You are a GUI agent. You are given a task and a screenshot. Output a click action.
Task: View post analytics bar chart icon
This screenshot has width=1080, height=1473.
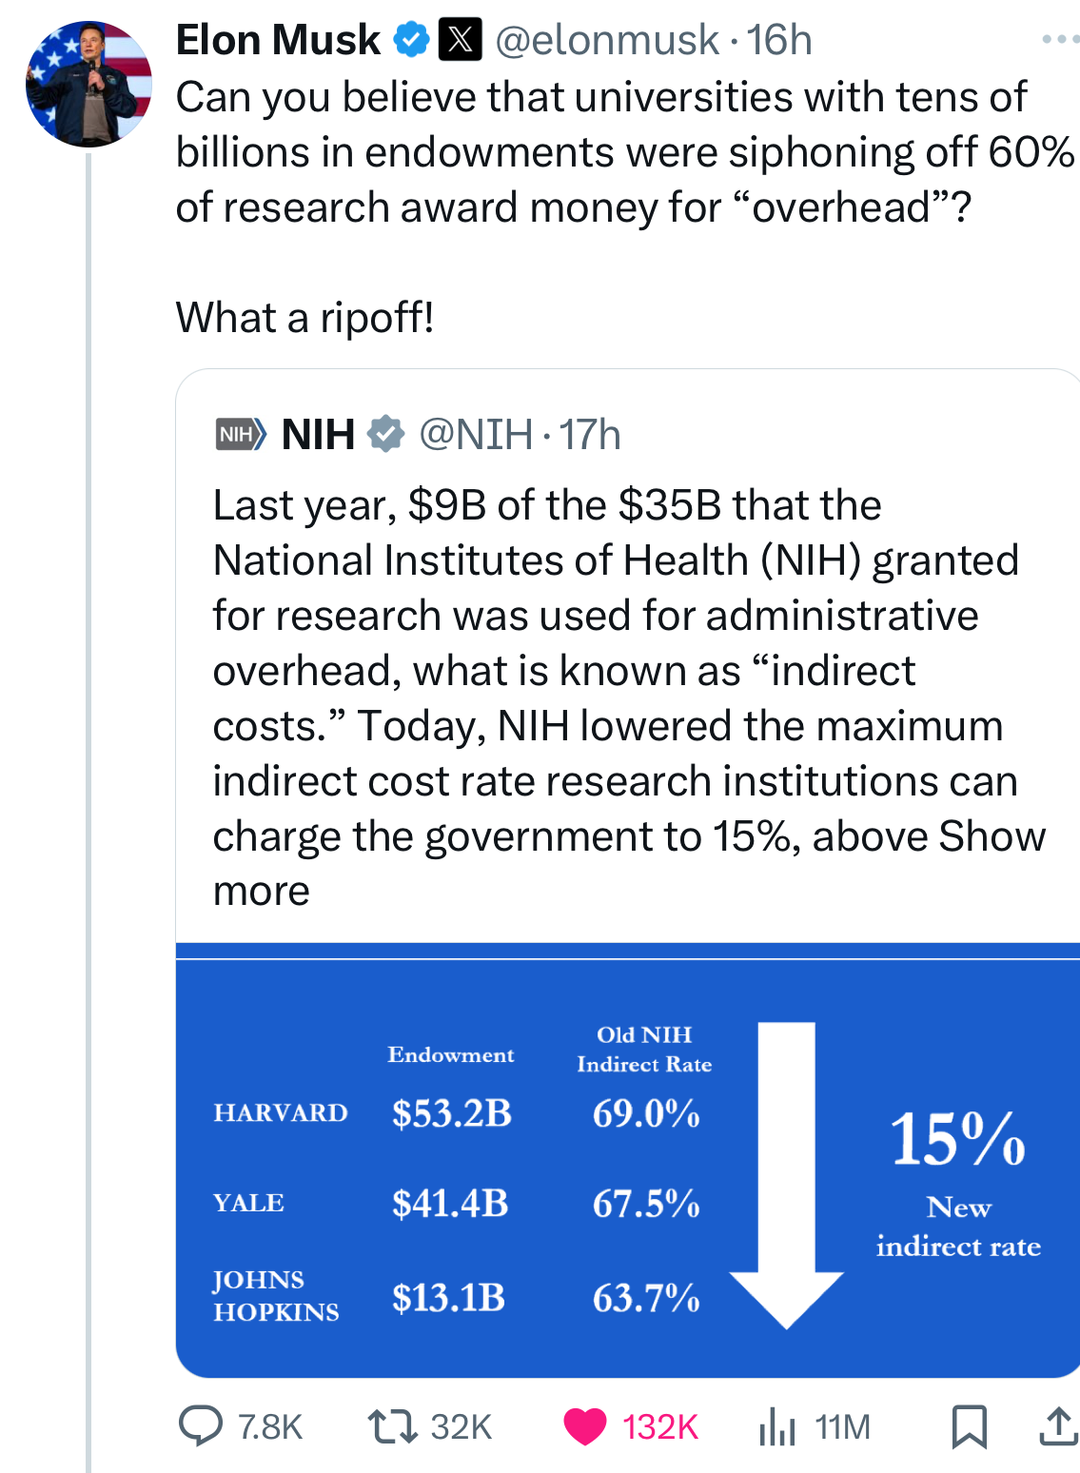[x=776, y=1426]
